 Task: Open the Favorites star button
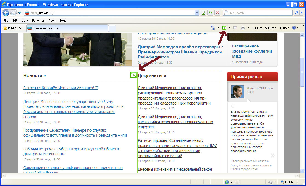(x=12, y=28)
